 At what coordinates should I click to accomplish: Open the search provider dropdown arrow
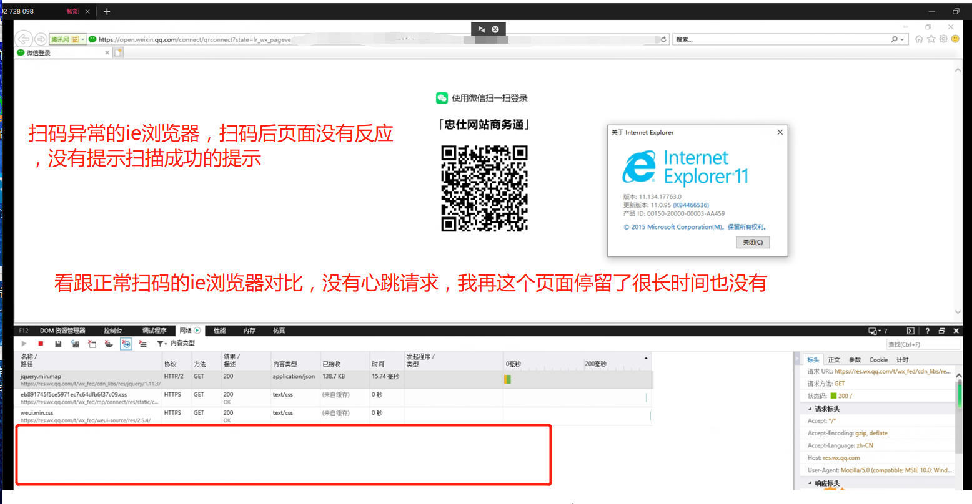pyautogui.click(x=902, y=40)
